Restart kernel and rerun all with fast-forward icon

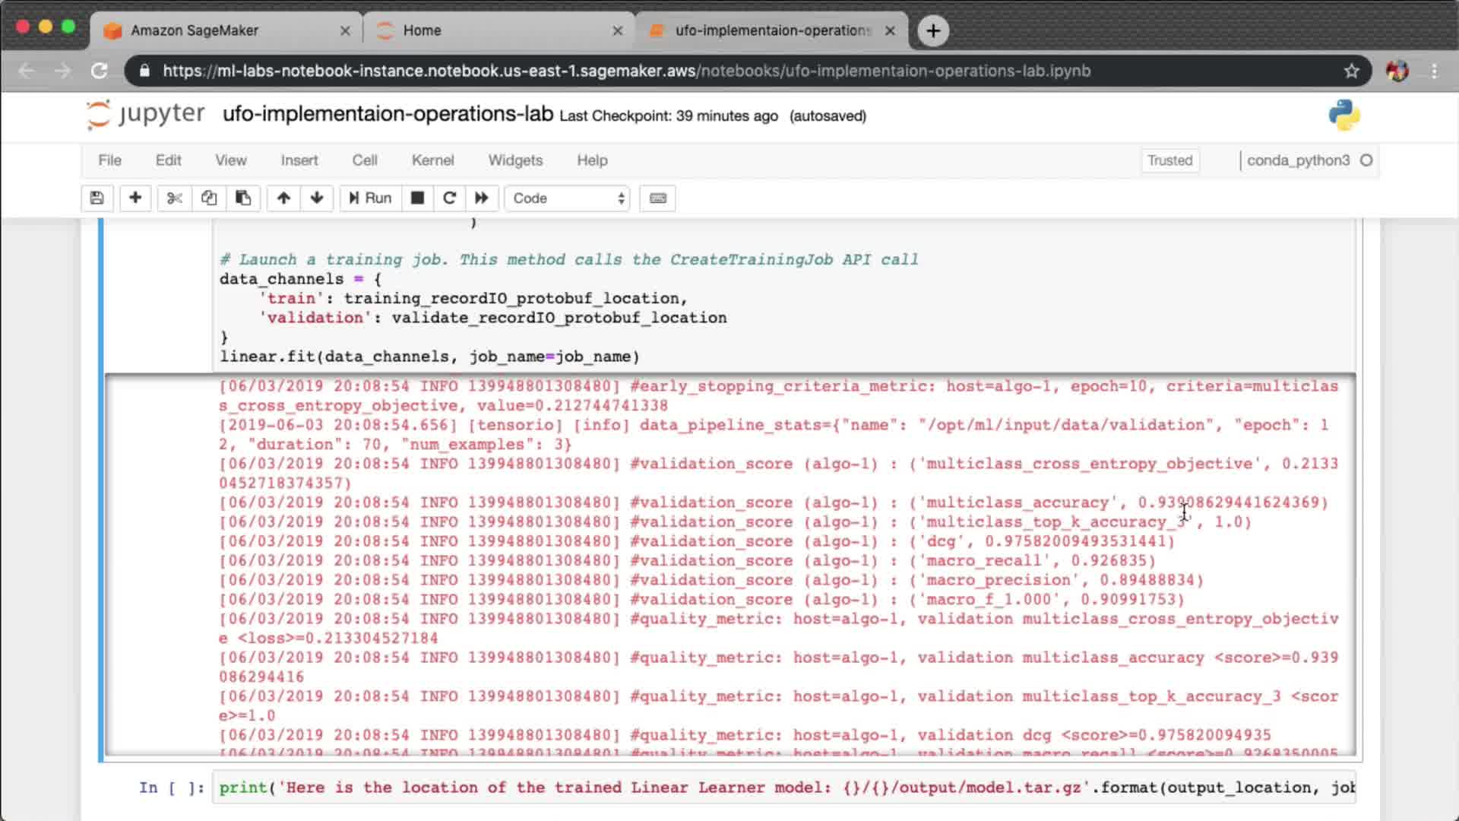point(482,198)
